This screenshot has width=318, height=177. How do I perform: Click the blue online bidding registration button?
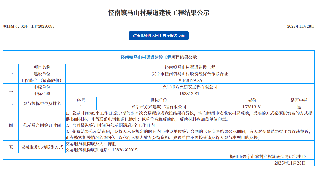click(x=158, y=36)
